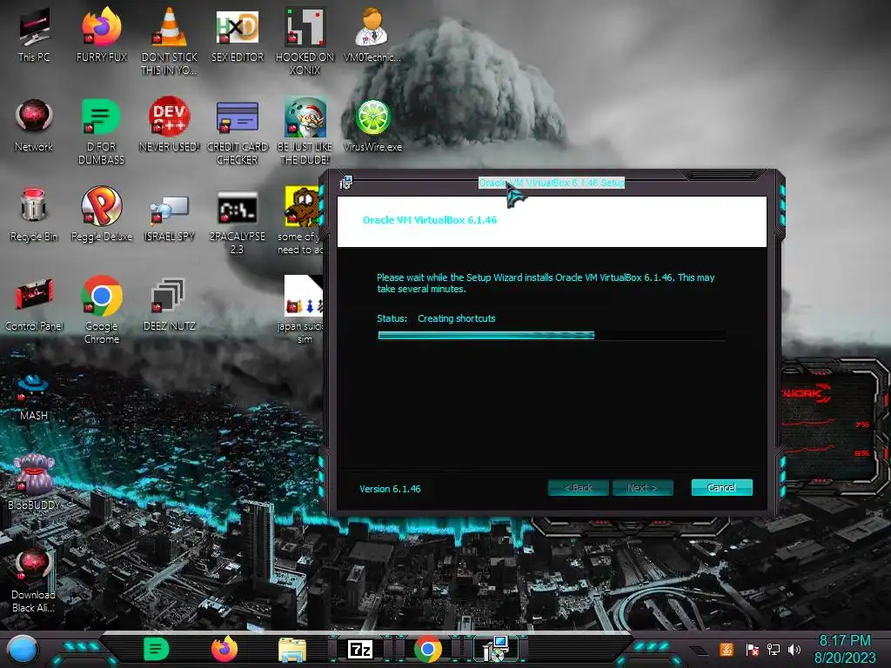This screenshot has height=668, width=891.
Task: Open Chrome from the taskbar
Action: [428, 649]
